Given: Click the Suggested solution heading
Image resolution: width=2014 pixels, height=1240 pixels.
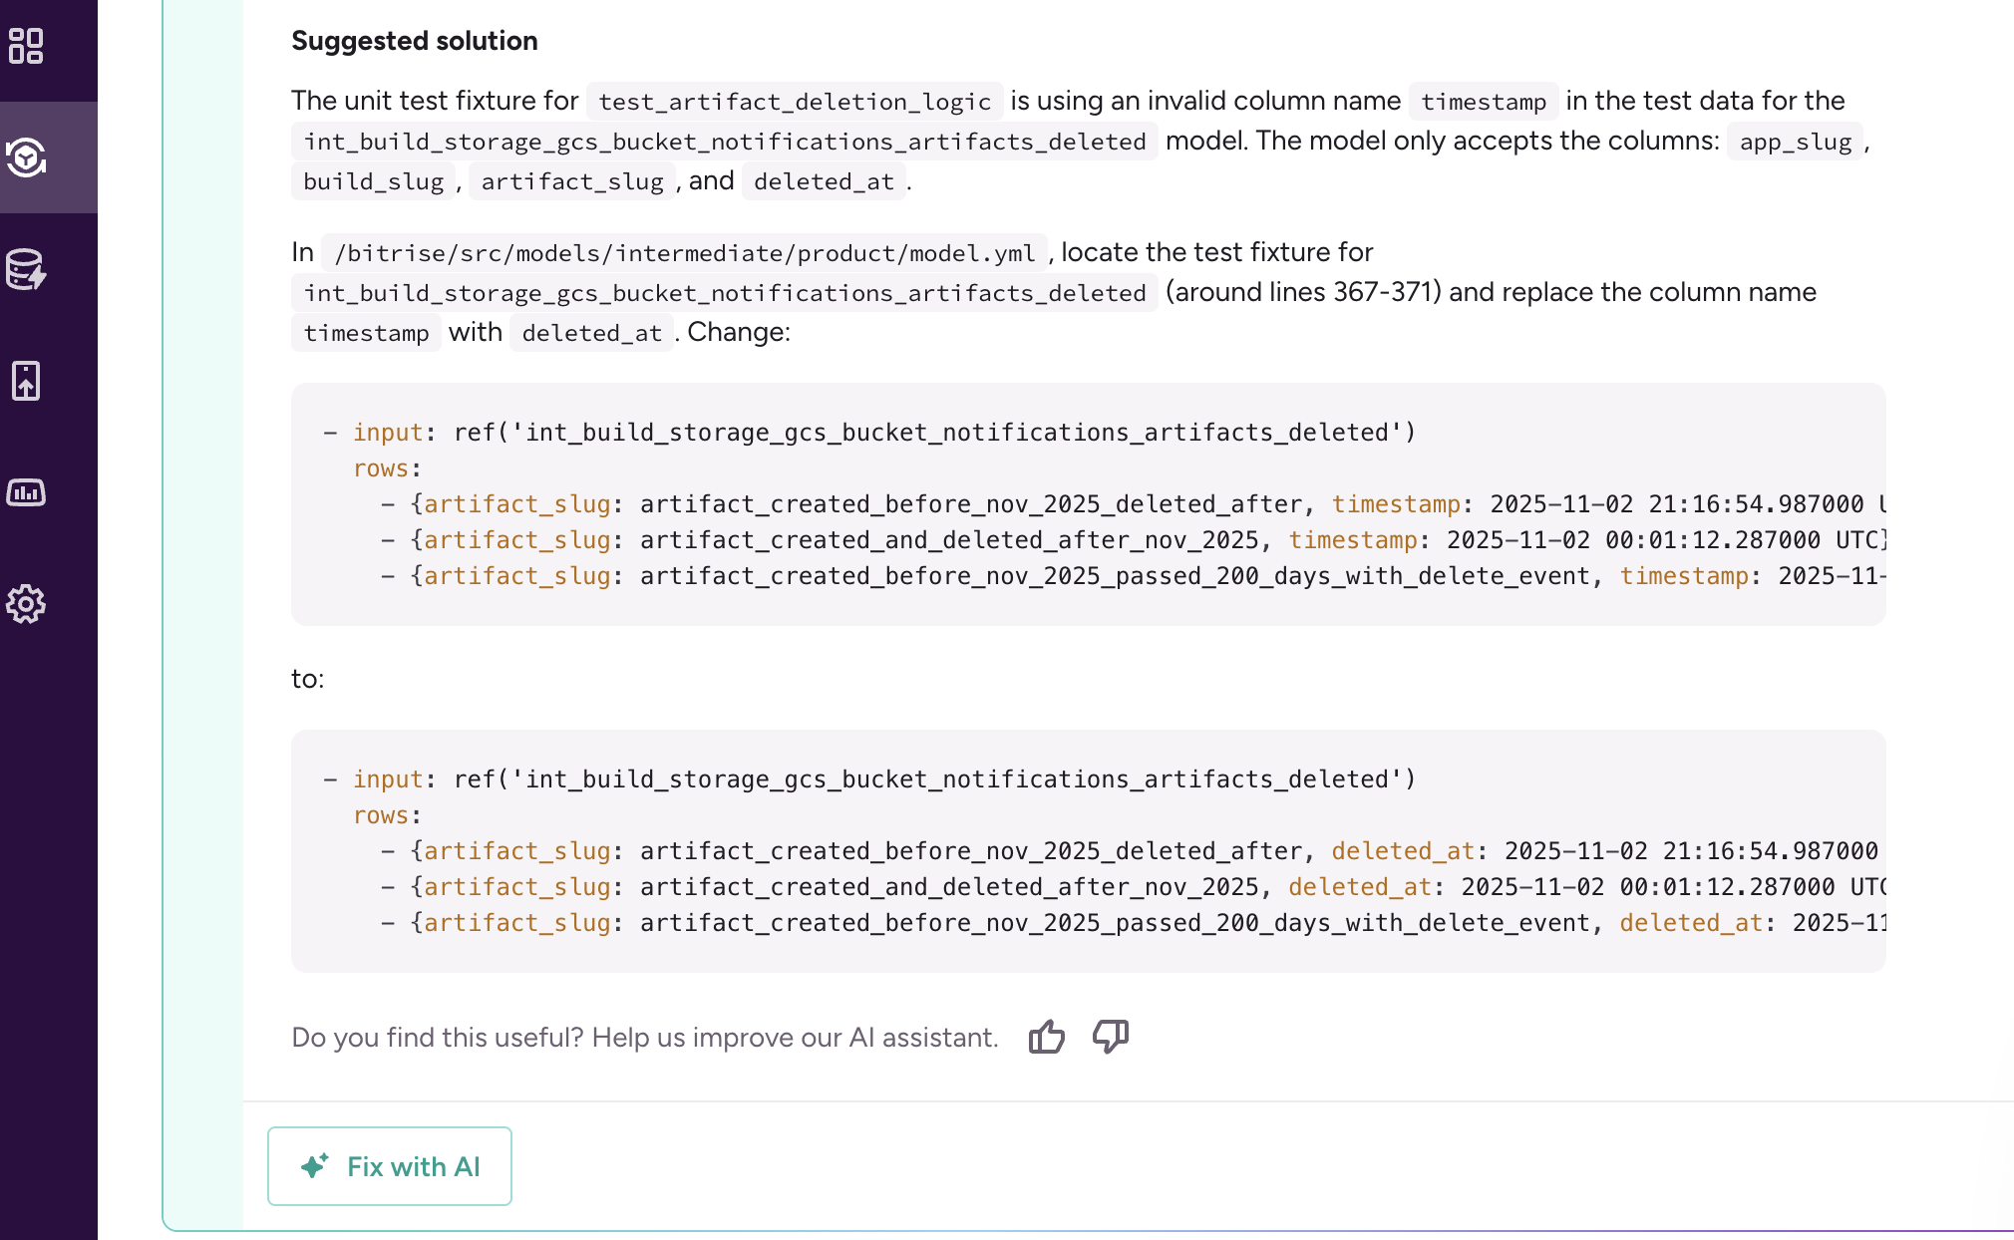Looking at the screenshot, I should pos(414,41).
